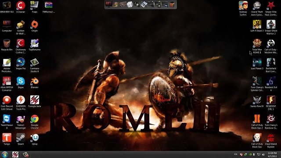This screenshot has height=158, width=281.
Task: Select Grand Theft Auto Episodes icon
Action: pos(257,8)
